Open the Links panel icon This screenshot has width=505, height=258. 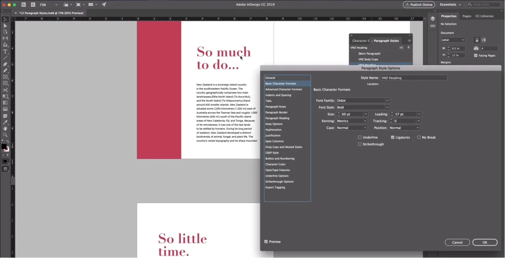[433, 26]
